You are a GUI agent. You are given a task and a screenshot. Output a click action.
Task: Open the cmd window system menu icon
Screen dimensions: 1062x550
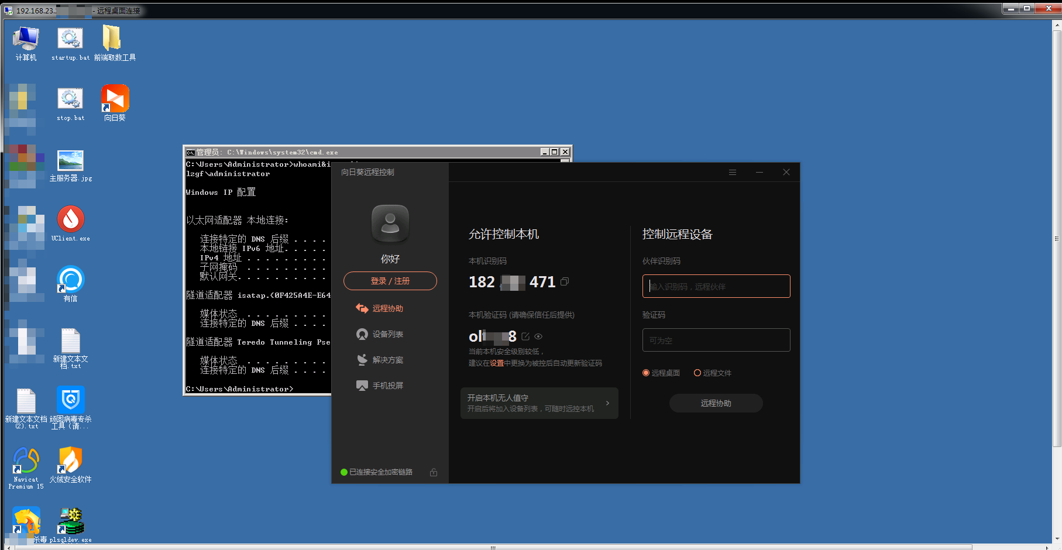[x=190, y=152]
